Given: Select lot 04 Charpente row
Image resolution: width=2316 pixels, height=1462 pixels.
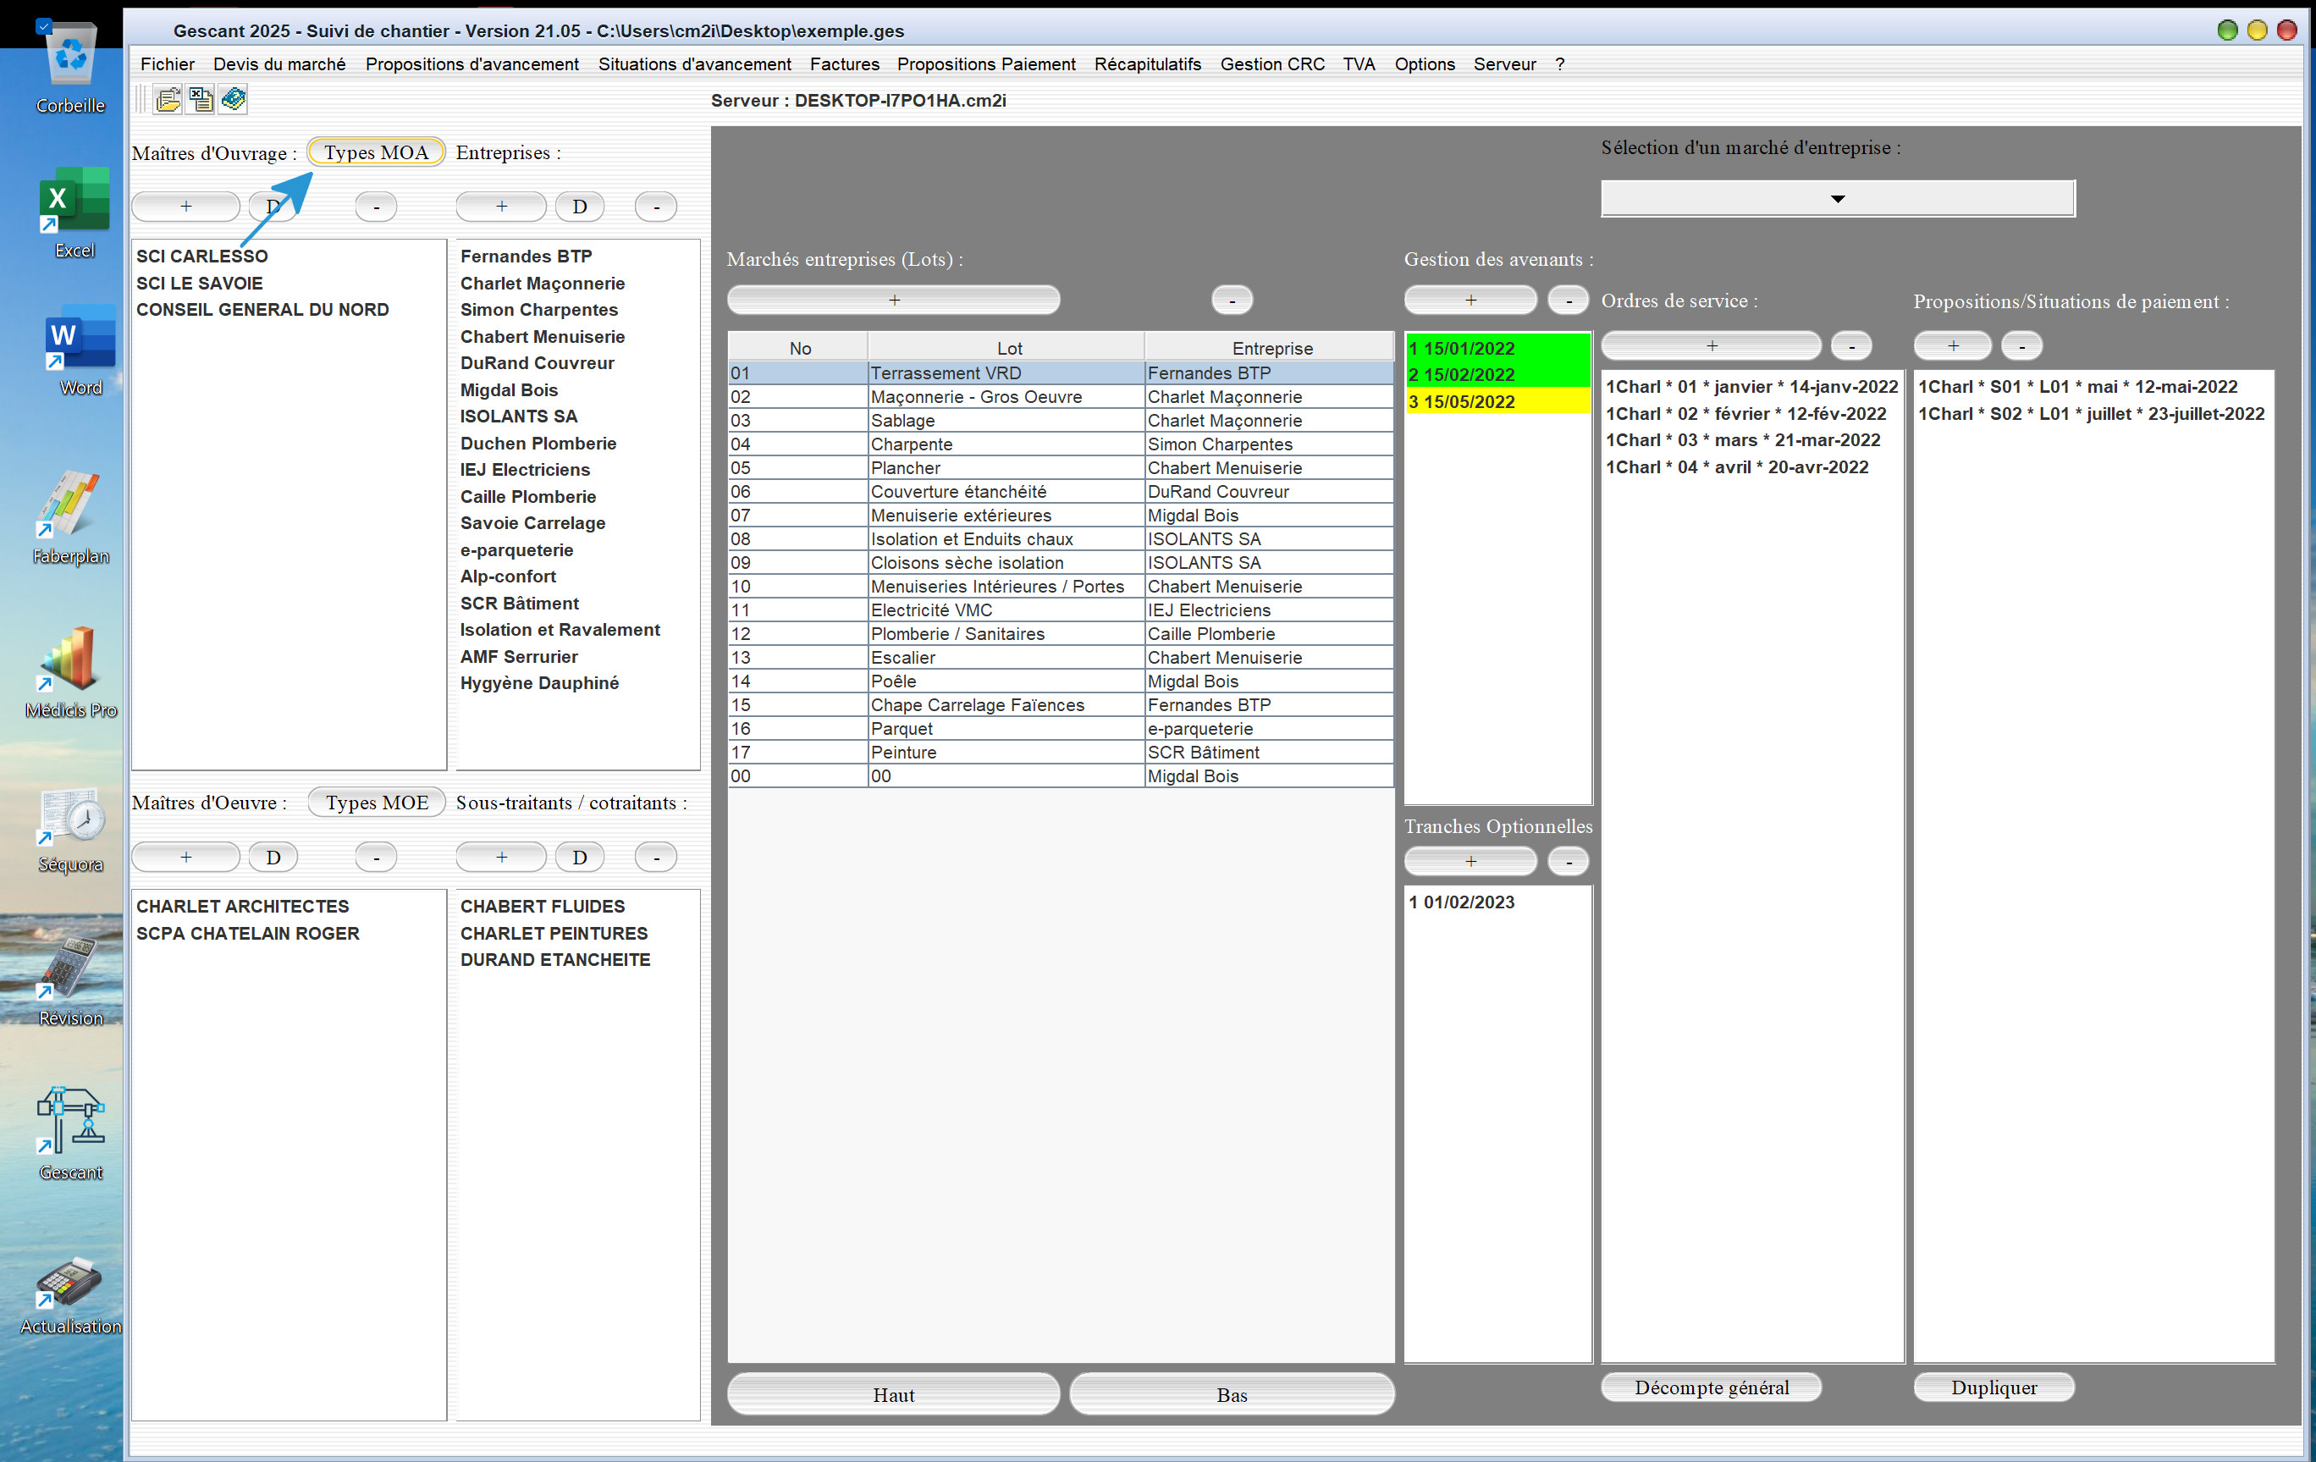Looking at the screenshot, I should click(x=1060, y=444).
